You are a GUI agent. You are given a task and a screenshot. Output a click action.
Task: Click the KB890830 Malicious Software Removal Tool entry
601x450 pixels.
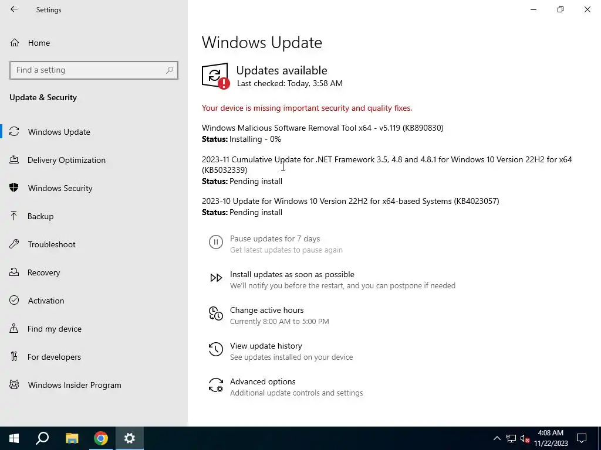(322, 128)
